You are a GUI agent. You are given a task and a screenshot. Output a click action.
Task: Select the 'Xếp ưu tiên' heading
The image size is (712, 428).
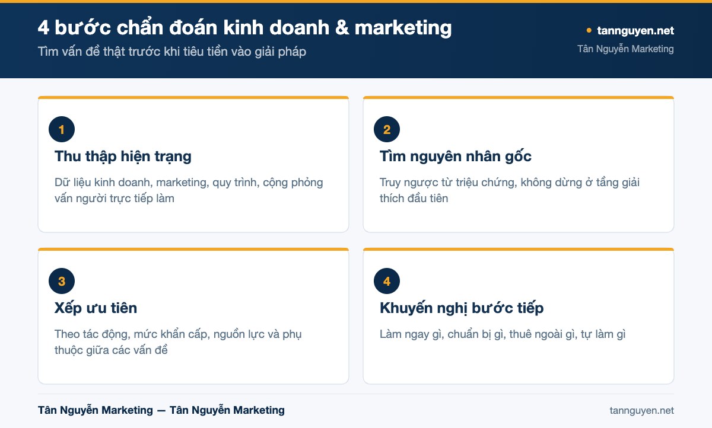[x=96, y=308]
